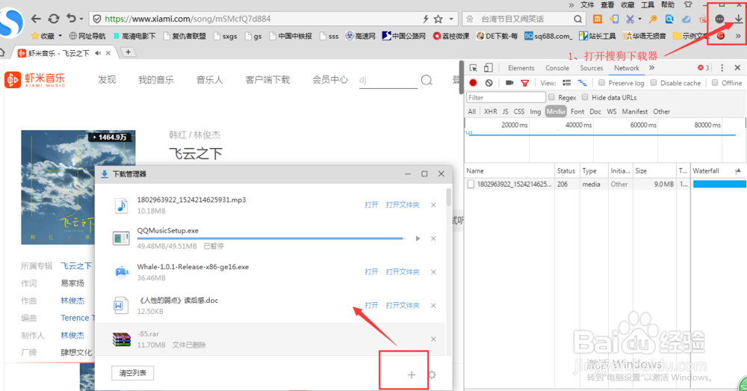The height and width of the screenshot is (391, 747).
Task: Open DevTools three-dot customize menu
Action: pos(722,68)
